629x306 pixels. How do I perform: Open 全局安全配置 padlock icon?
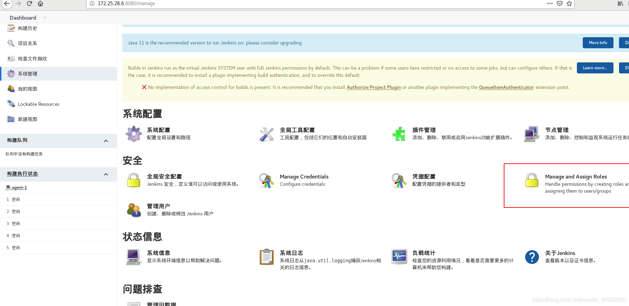click(x=134, y=180)
